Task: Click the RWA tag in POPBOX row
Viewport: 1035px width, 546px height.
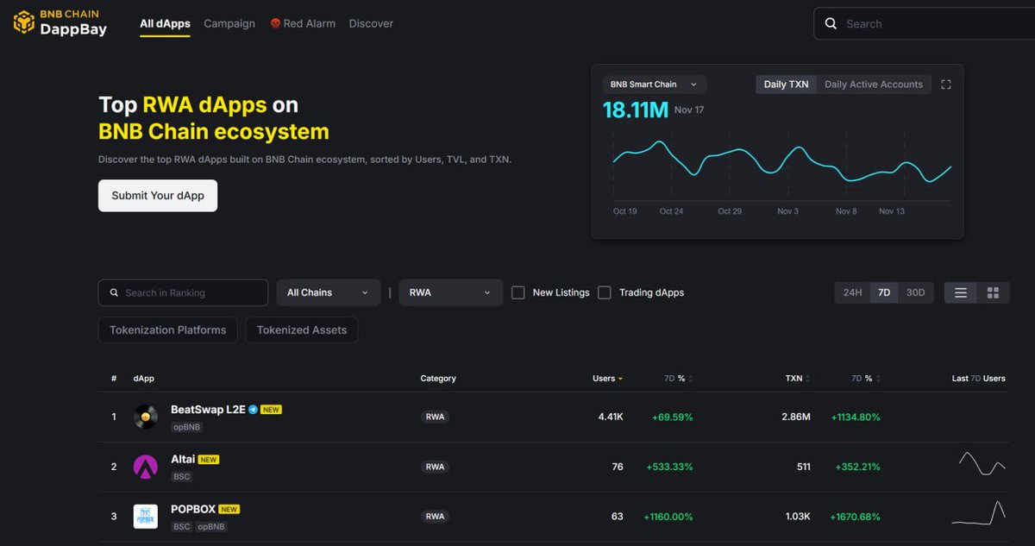Action: pyautogui.click(x=436, y=517)
